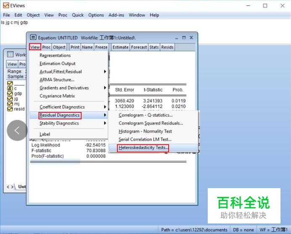The width and height of the screenshot is (291, 234).
Task: Click Forecast button in Equation toolbar
Action: pos(139,47)
